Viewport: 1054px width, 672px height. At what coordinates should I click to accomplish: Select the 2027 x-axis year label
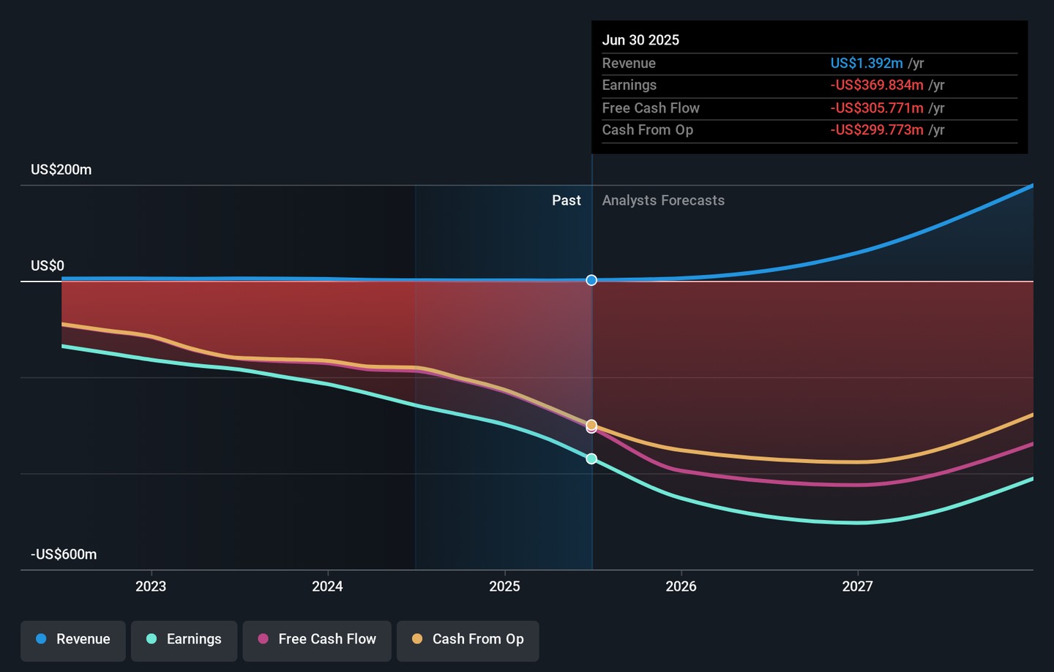[x=857, y=586]
